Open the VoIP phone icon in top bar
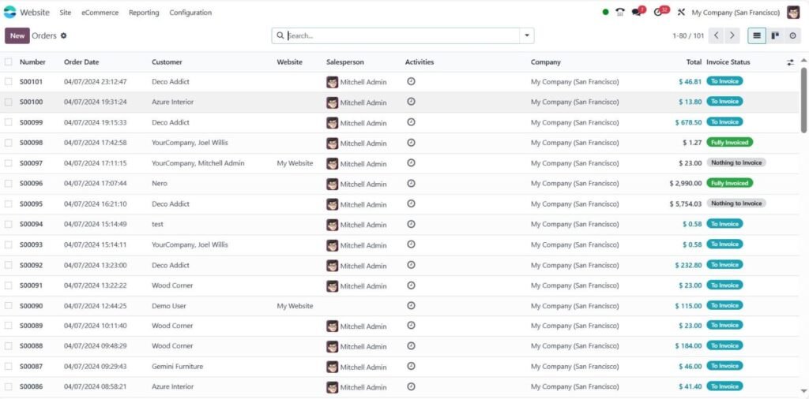This screenshot has height=399, width=809. (620, 13)
